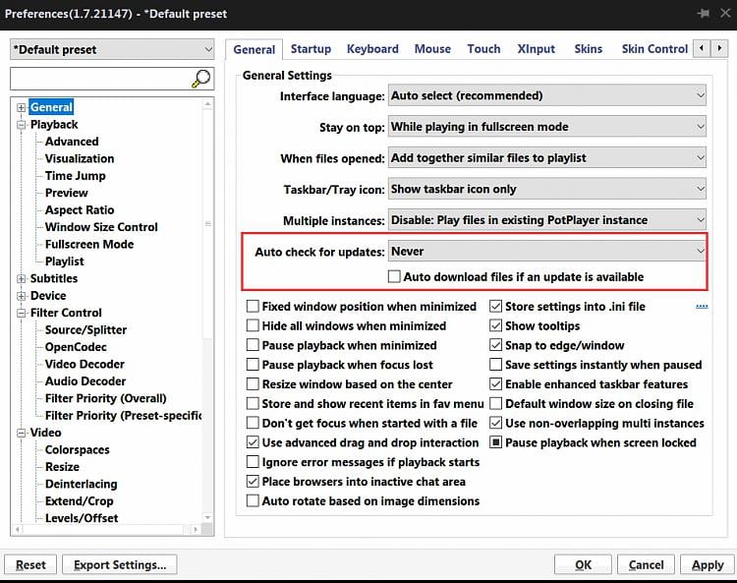Toggle Store and show recent items in fav menu
This screenshot has height=583, width=737.
(x=253, y=404)
